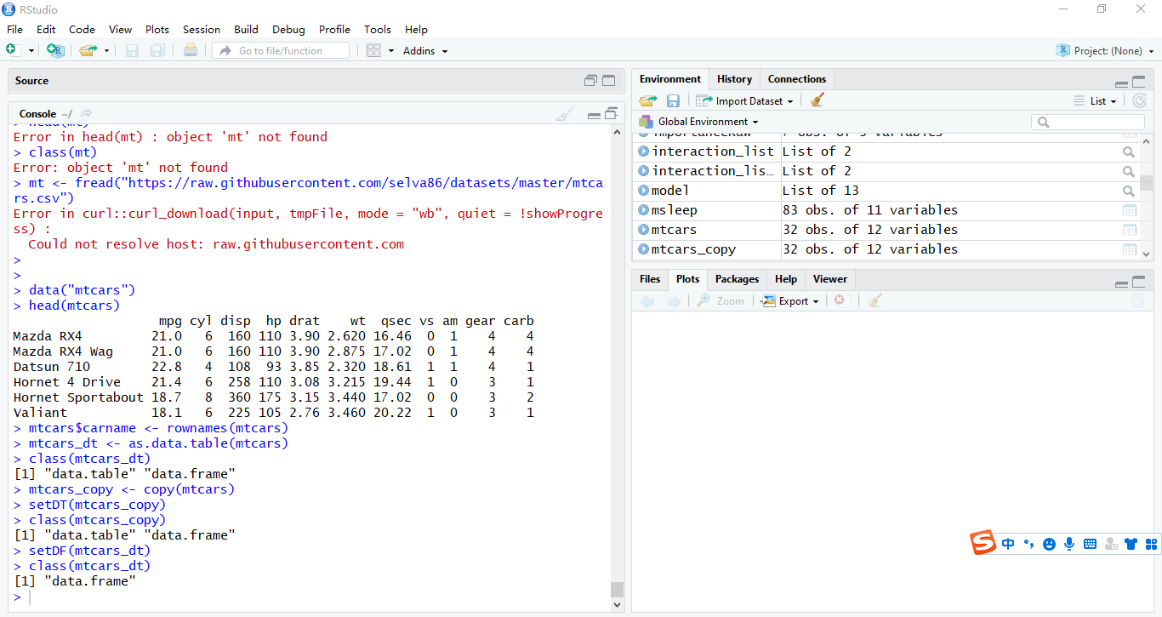
Task: Switch List view in Environment pane
Action: (1096, 100)
